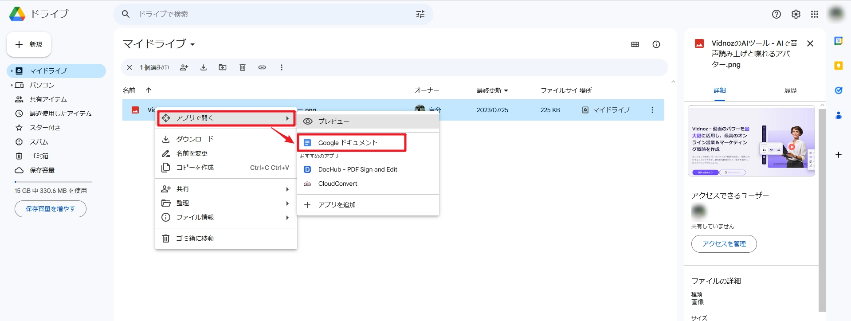Image resolution: width=851 pixels, height=321 pixels.
Task: Switch to grid layout view
Action: (635, 44)
